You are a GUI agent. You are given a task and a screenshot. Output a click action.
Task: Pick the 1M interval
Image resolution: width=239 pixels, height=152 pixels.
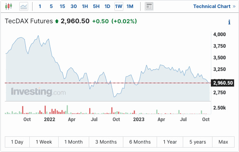130,6
